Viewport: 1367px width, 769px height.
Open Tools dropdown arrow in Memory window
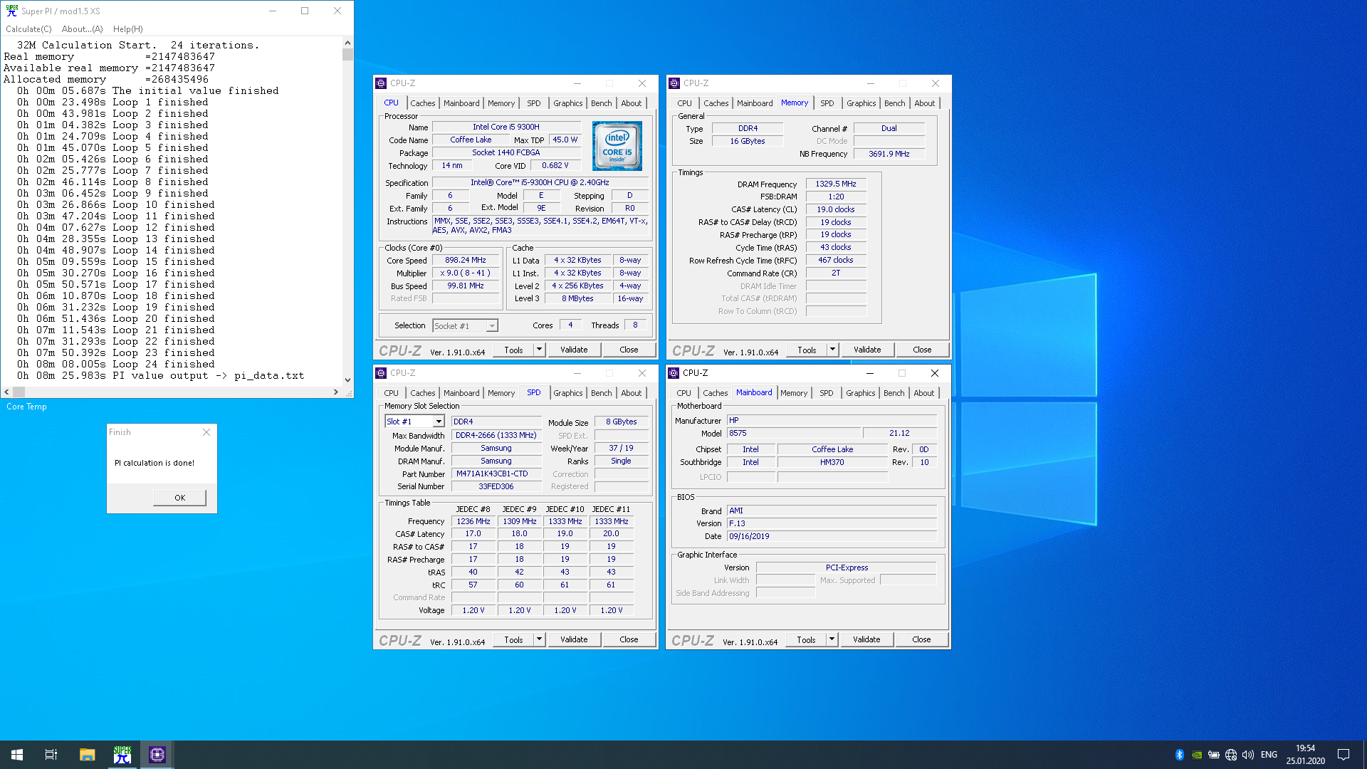(833, 350)
